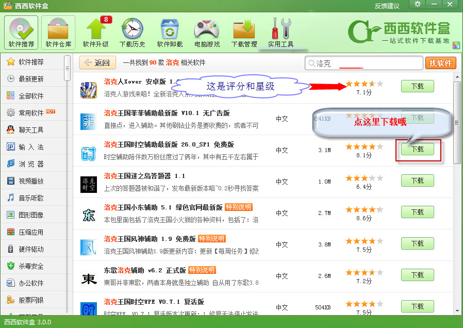The height and width of the screenshot is (328, 463).
Task: Open 洛克王国小东辅助 5.1 title
Action: point(163,207)
